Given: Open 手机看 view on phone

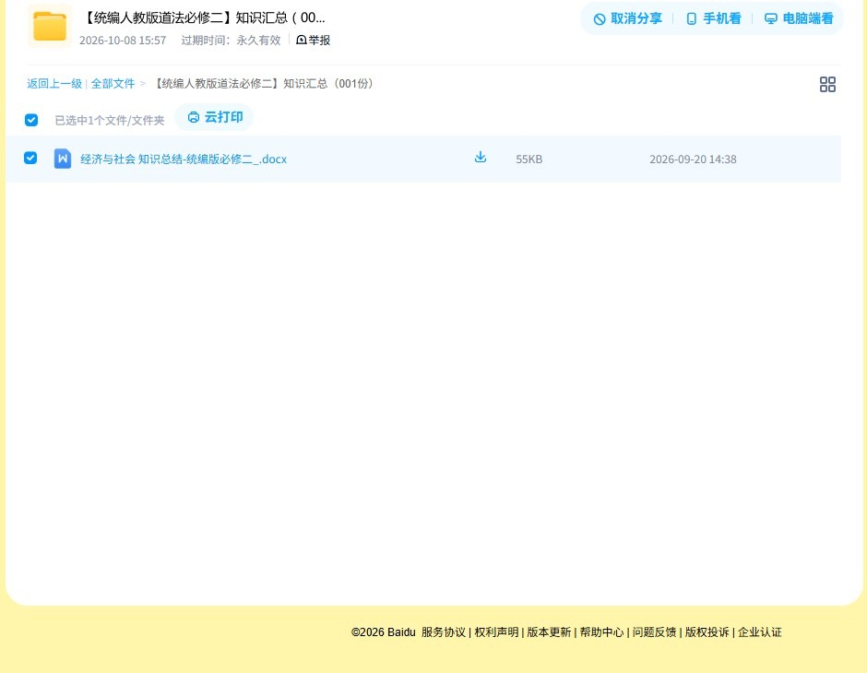Looking at the screenshot, I should coord(713,18).
